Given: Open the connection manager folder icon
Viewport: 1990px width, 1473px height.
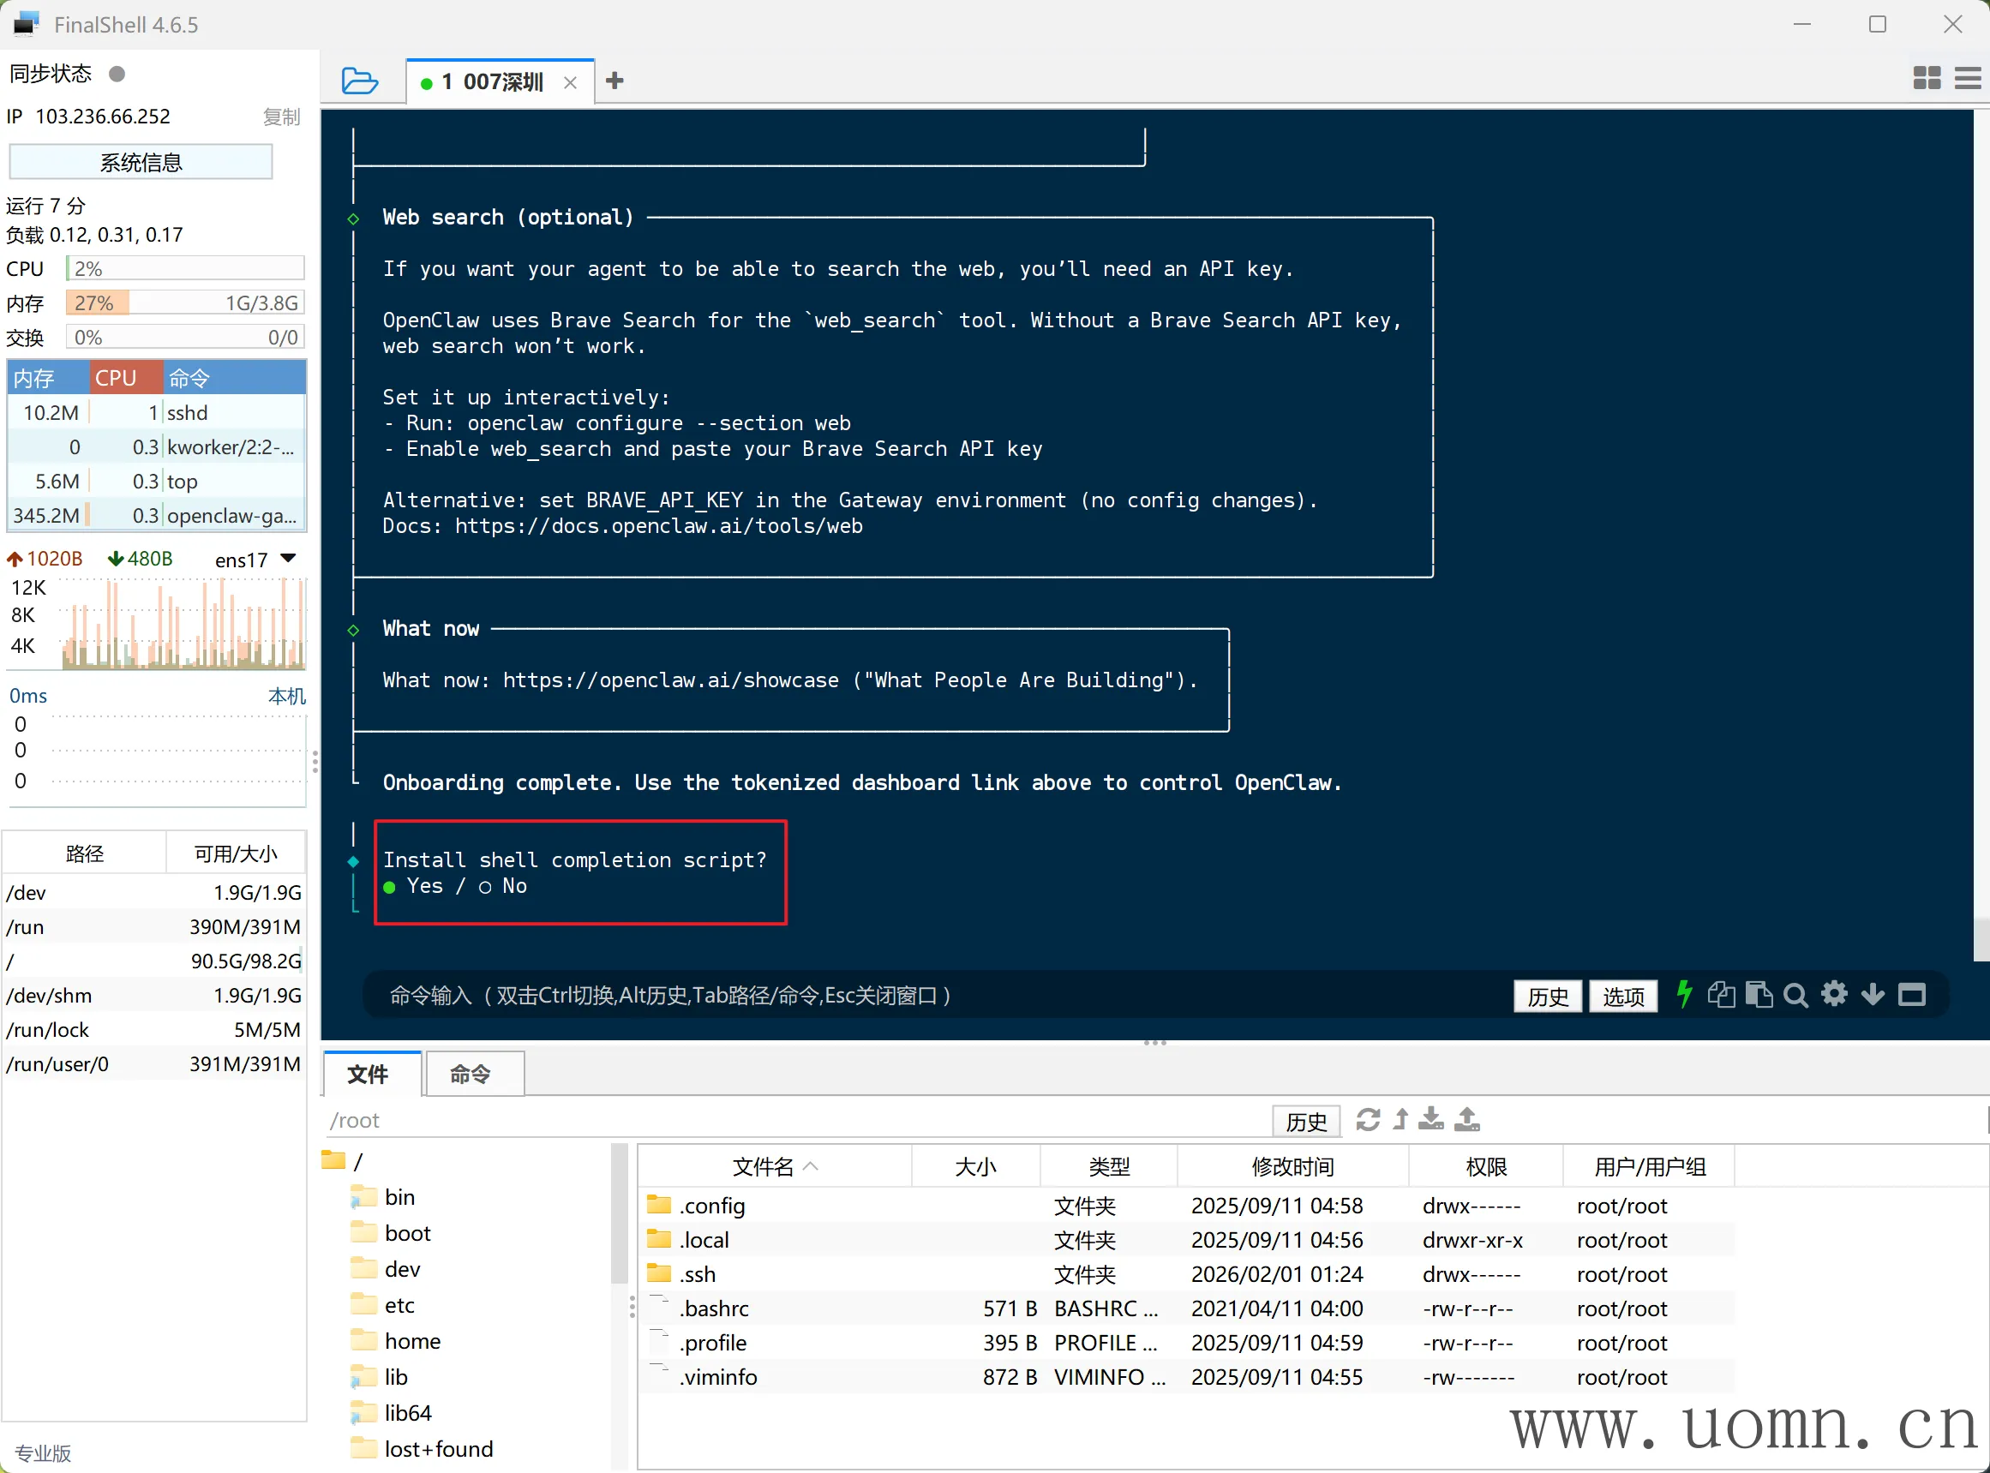Looking at the screenshot, I should (x=359, y=81).
